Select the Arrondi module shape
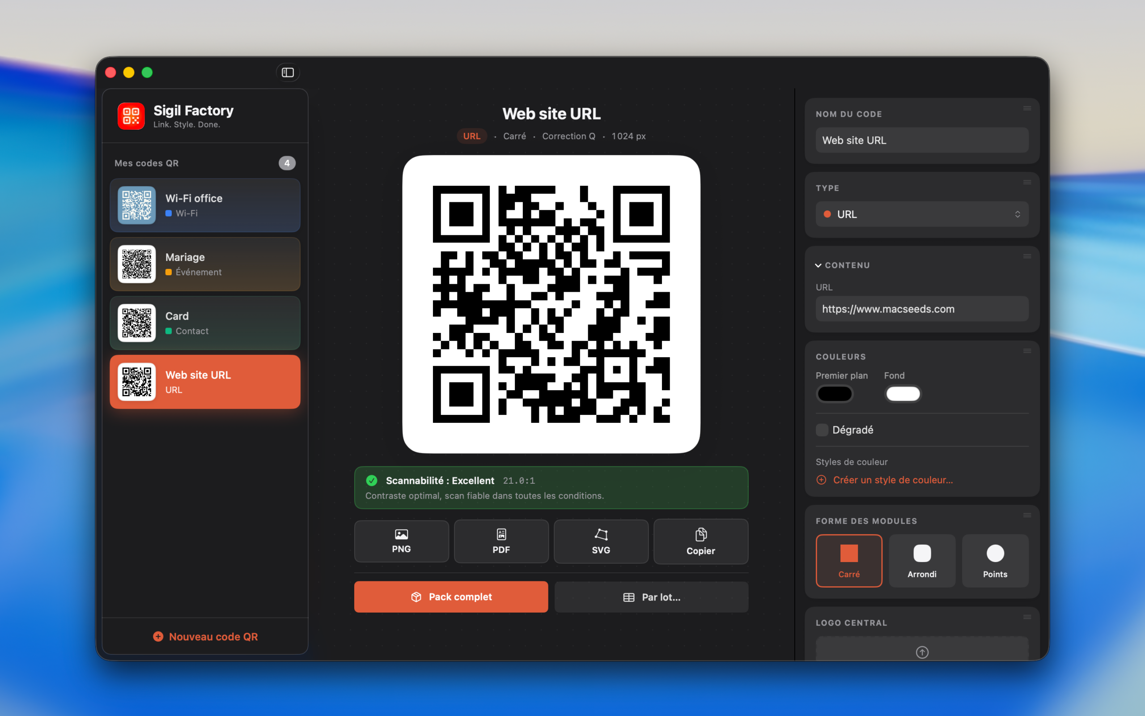Viewport: 1145px width, 716px height. [x=922, y=561]
